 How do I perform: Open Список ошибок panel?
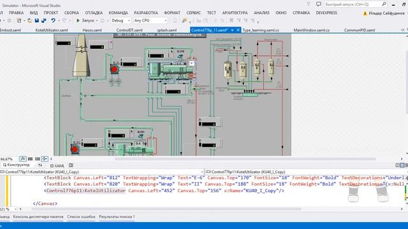pos(81,216)
